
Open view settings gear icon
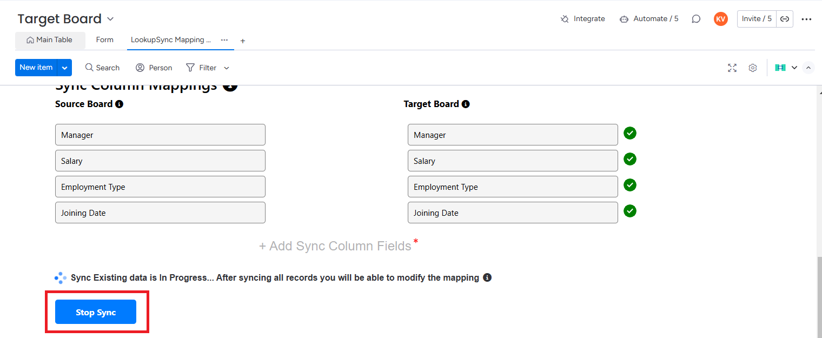click(753, 68)
